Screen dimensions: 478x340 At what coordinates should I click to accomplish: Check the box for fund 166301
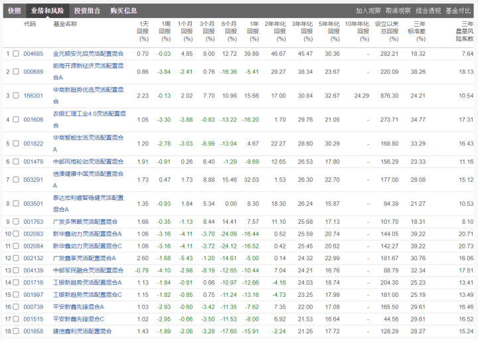[x=16, y=96]
